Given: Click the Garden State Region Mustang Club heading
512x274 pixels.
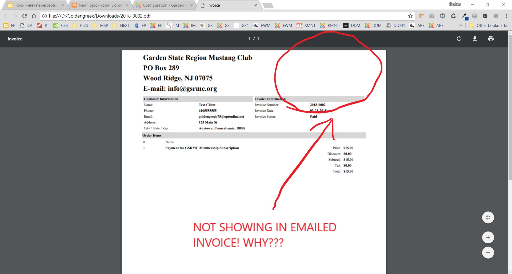Looking at the screenshot, I should [x=197, y=58].
